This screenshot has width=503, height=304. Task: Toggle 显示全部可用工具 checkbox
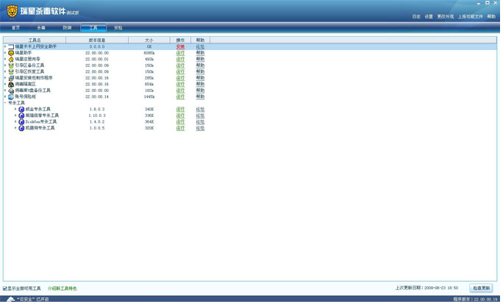(x=5, y=289)
